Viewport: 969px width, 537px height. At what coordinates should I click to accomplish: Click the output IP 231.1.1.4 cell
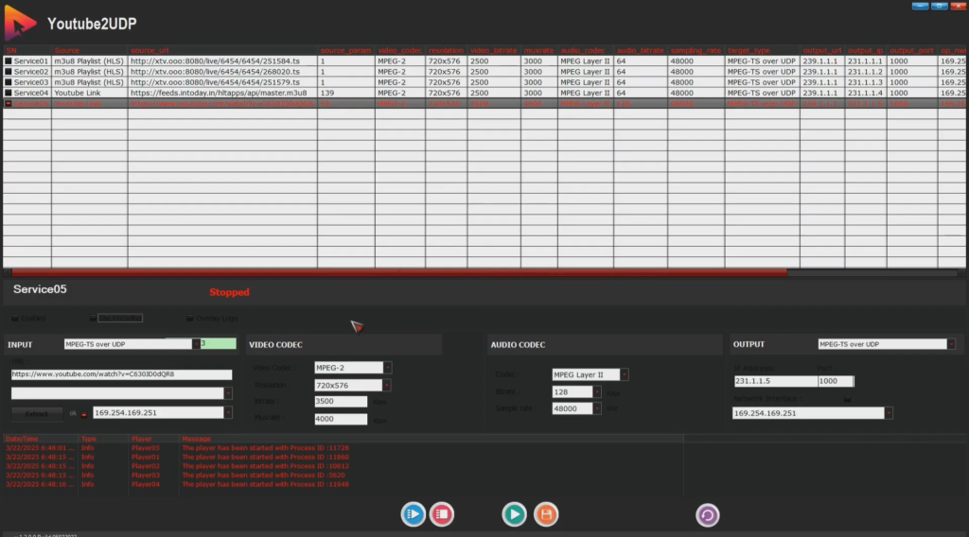tap(865, 93)
